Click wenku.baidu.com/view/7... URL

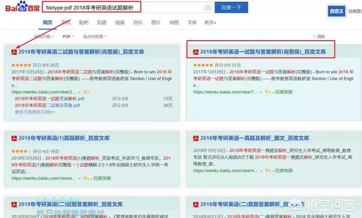tap(225, 92)
